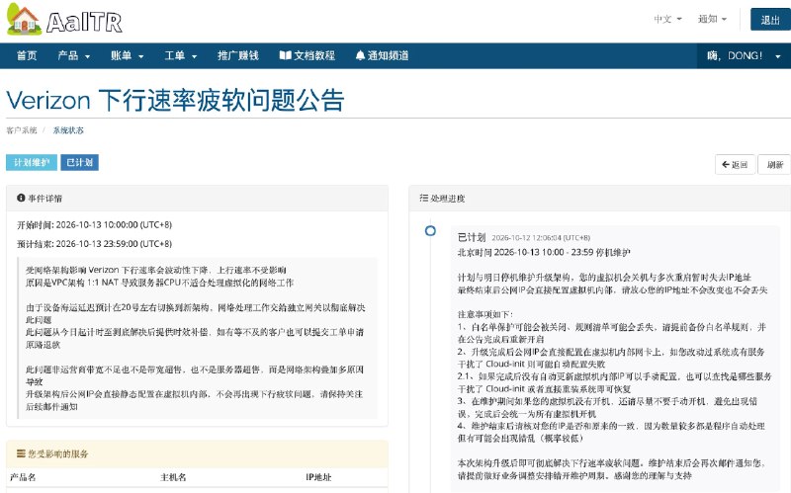Click the 计划维护 label badge
This screenshot has width=791, height=493.
coord(32,162)
